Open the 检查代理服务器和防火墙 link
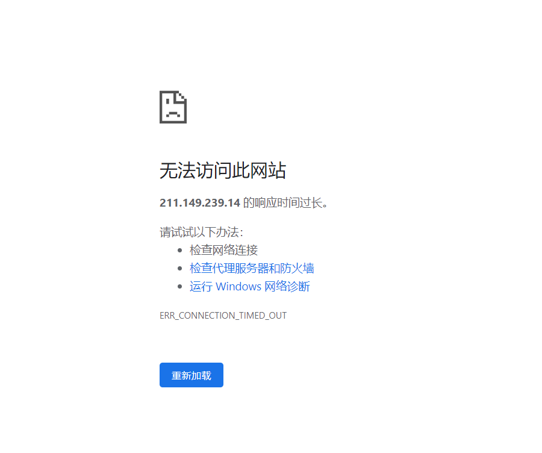542x453 pixels. click(252, 268)
